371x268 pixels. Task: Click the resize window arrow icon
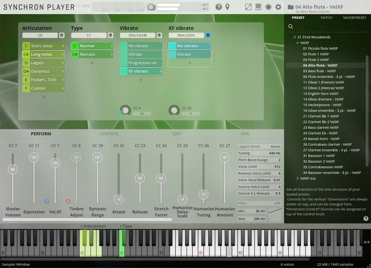pyautogui.click(x=248, y=7)
